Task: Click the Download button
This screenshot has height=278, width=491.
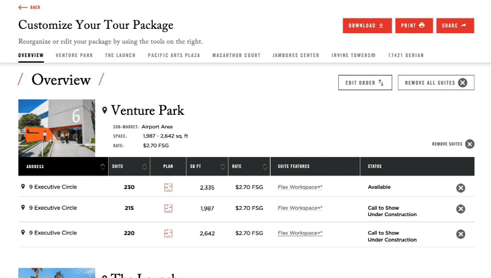Action: coord(367,26)
